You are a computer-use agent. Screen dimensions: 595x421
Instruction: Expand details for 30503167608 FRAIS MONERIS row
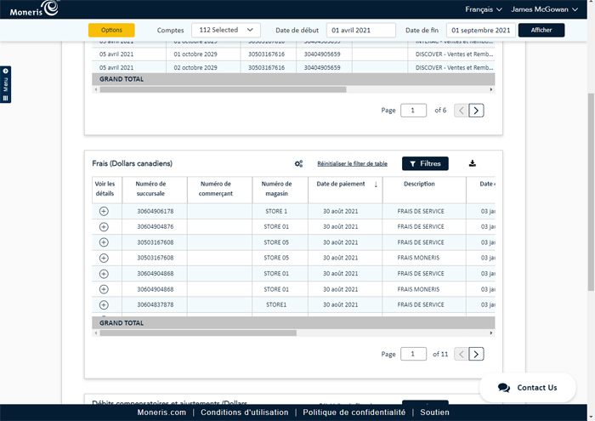(x=104, y=258)
